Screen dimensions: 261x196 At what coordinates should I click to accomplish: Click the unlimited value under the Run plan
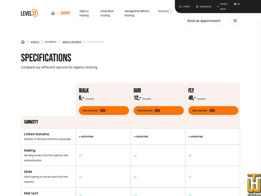[x=141, y=137]
